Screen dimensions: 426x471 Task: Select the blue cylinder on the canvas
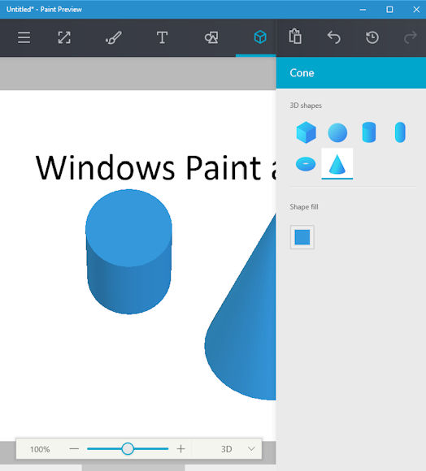(x=128, y=252)
